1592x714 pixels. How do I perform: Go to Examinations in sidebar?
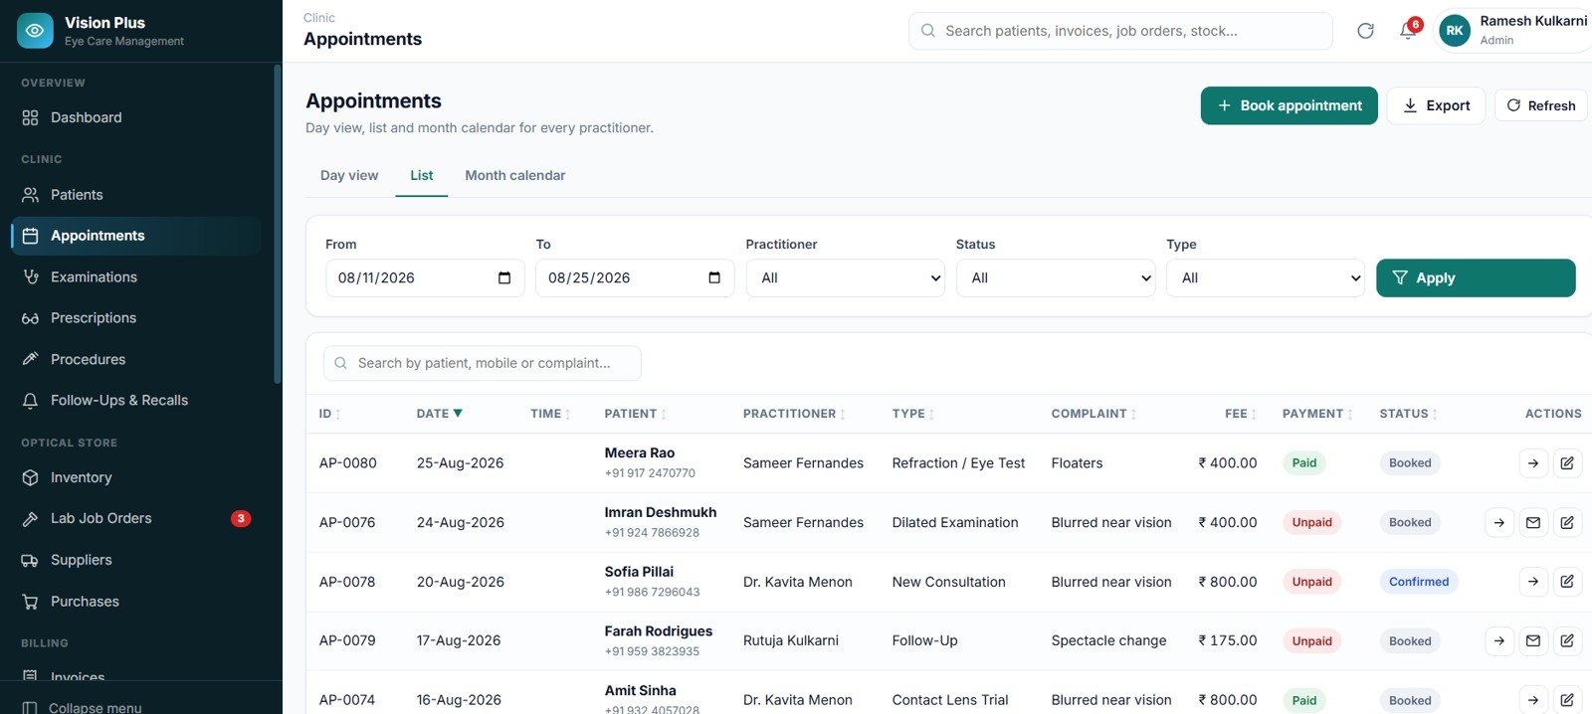(136, 276)
